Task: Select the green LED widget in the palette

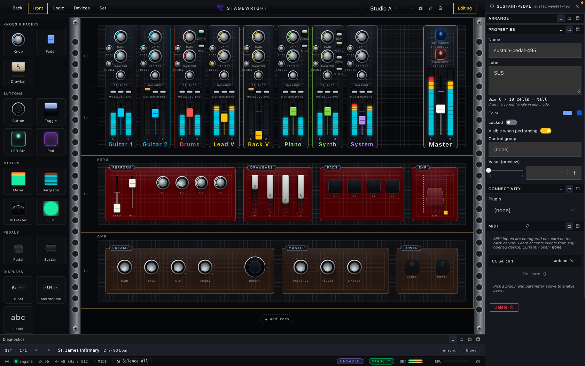Action: 51,211
